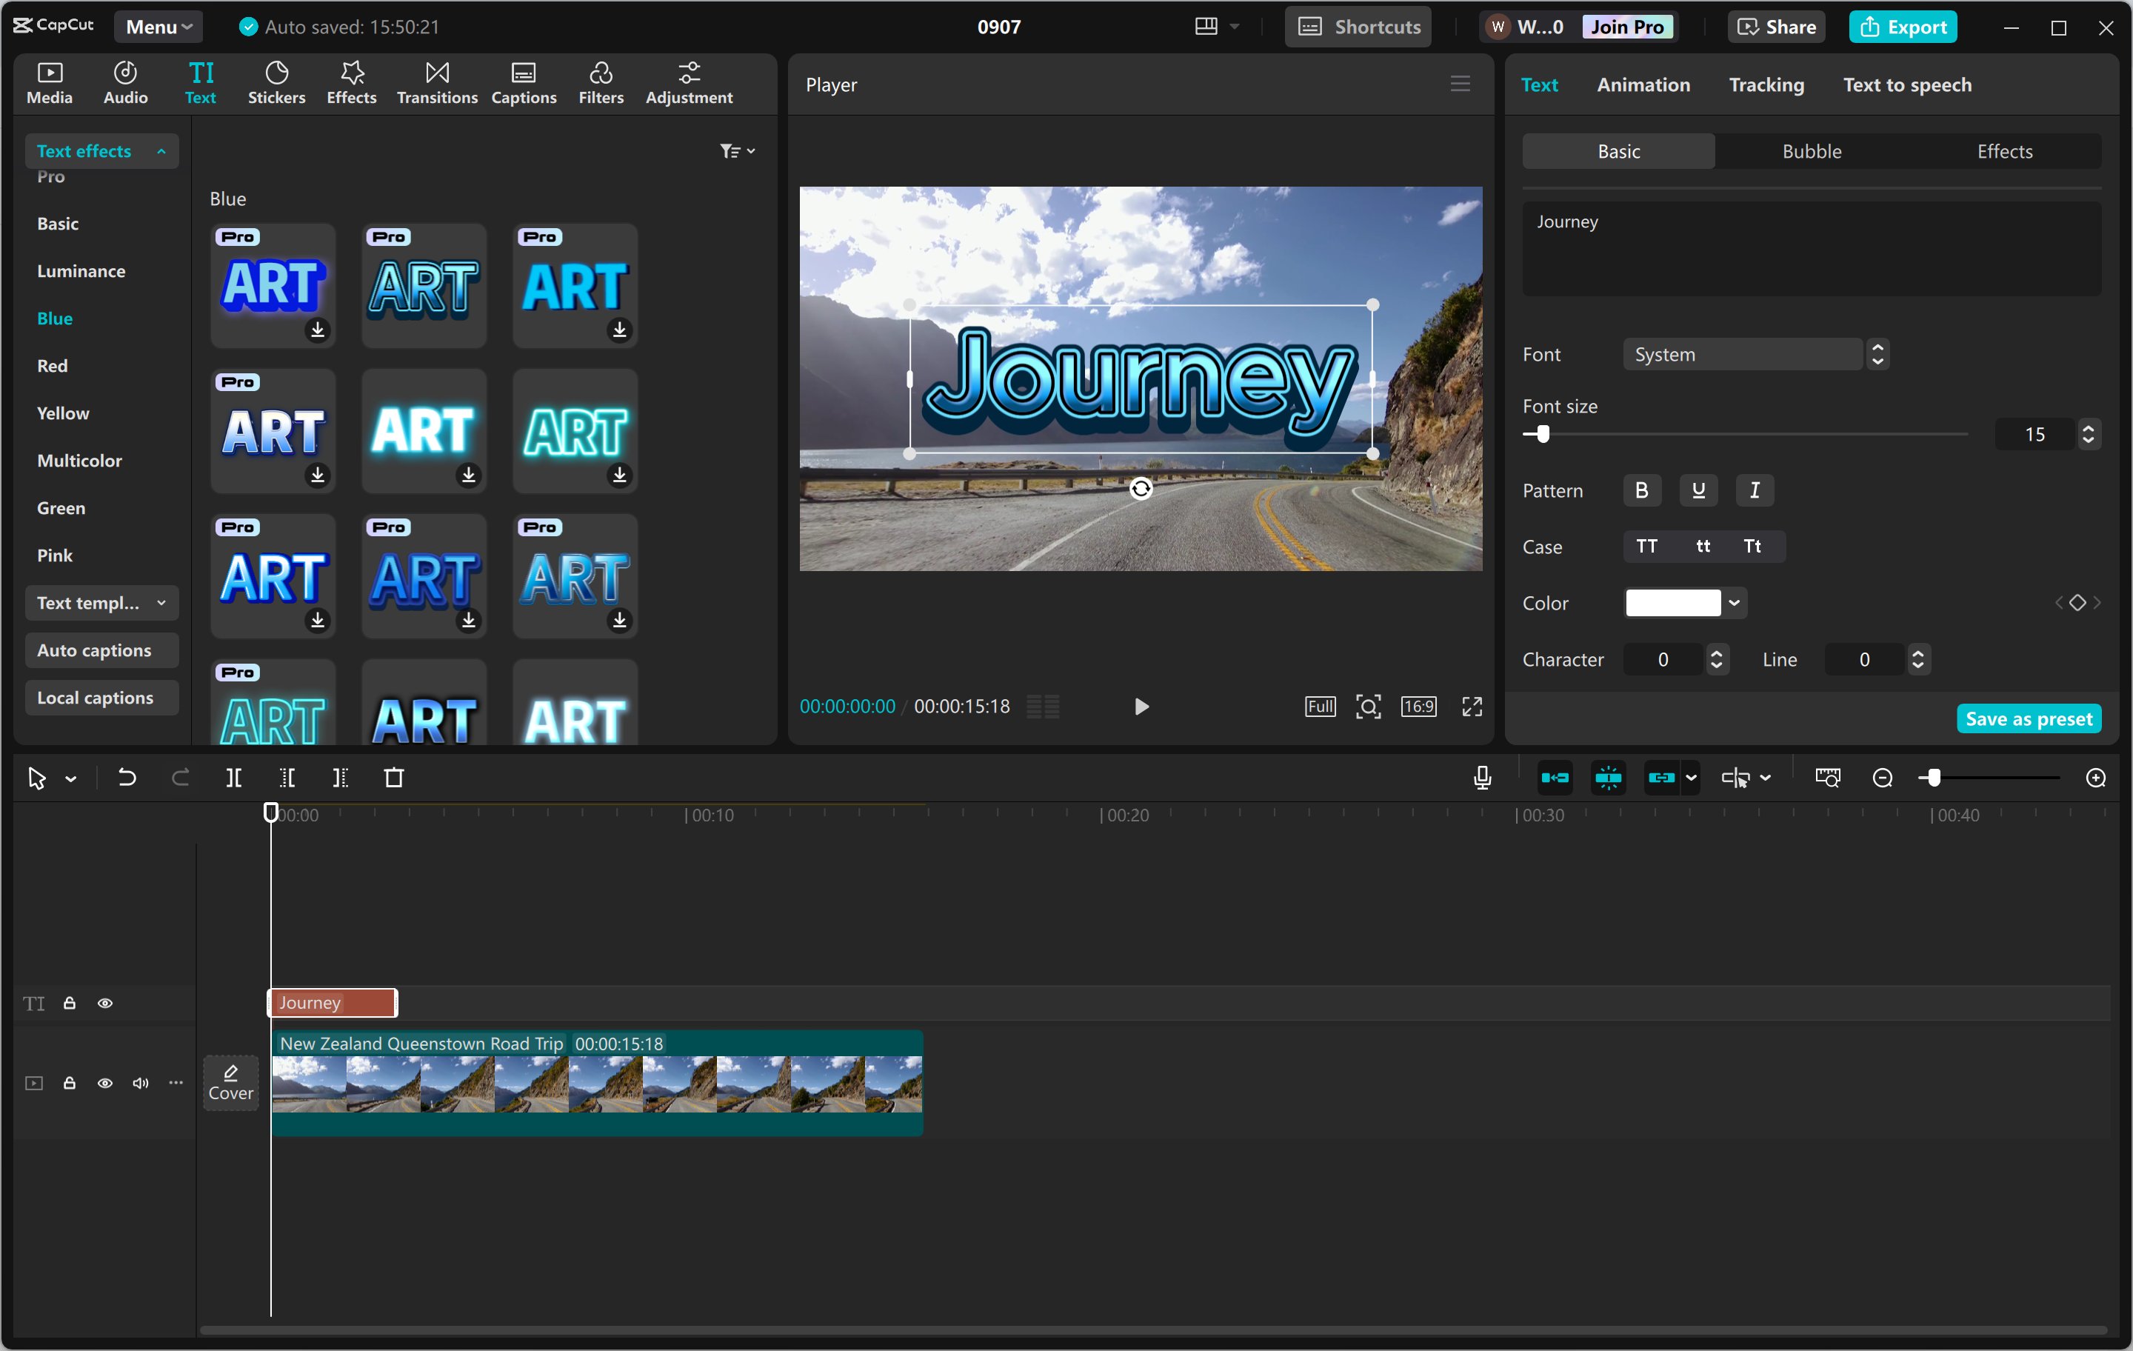Collapse the Text effects section
This screenshot has width=2133, height=1351.
click(x=161, y=150)
